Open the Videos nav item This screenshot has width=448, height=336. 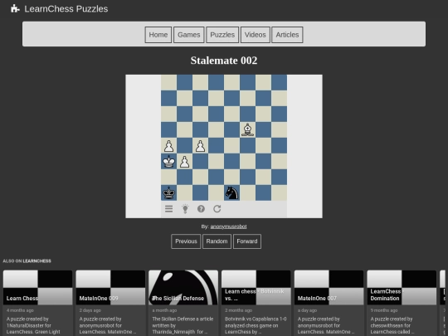[256, 35]
